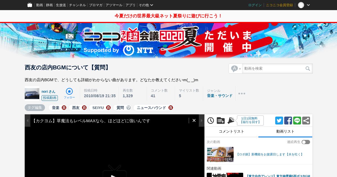This screenshot has height=177, width=337.
Task: Open the ブロマガ section
Action: (96, 5)
